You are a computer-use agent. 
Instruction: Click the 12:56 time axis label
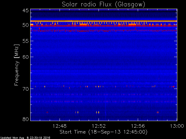[138, 126]
